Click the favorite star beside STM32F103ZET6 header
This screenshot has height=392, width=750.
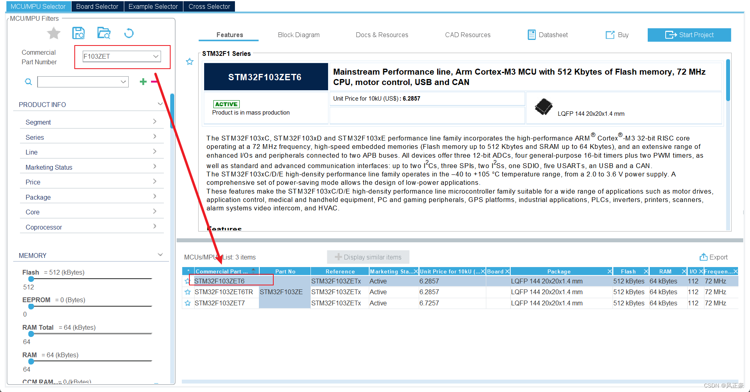pyautogui.click(x=190, y=61)
